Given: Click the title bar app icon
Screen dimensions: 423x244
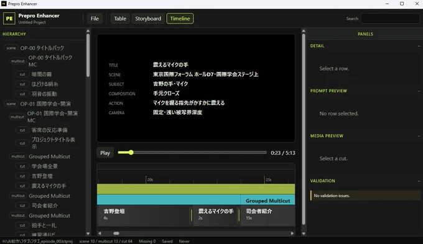Looking at the screenshot, I should click(x=4, y=4).
